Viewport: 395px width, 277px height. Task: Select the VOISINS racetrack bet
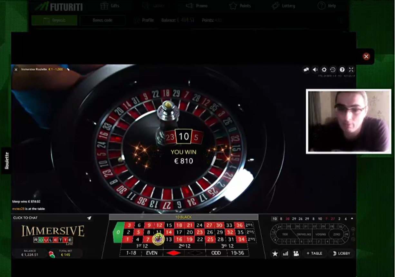321,234
